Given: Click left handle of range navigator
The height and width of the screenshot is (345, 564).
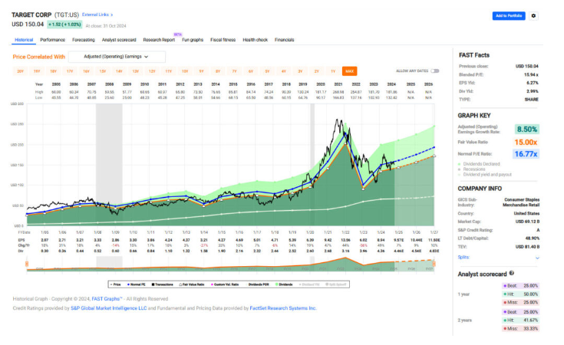Looking at the screenshot, I should point(27,264).
